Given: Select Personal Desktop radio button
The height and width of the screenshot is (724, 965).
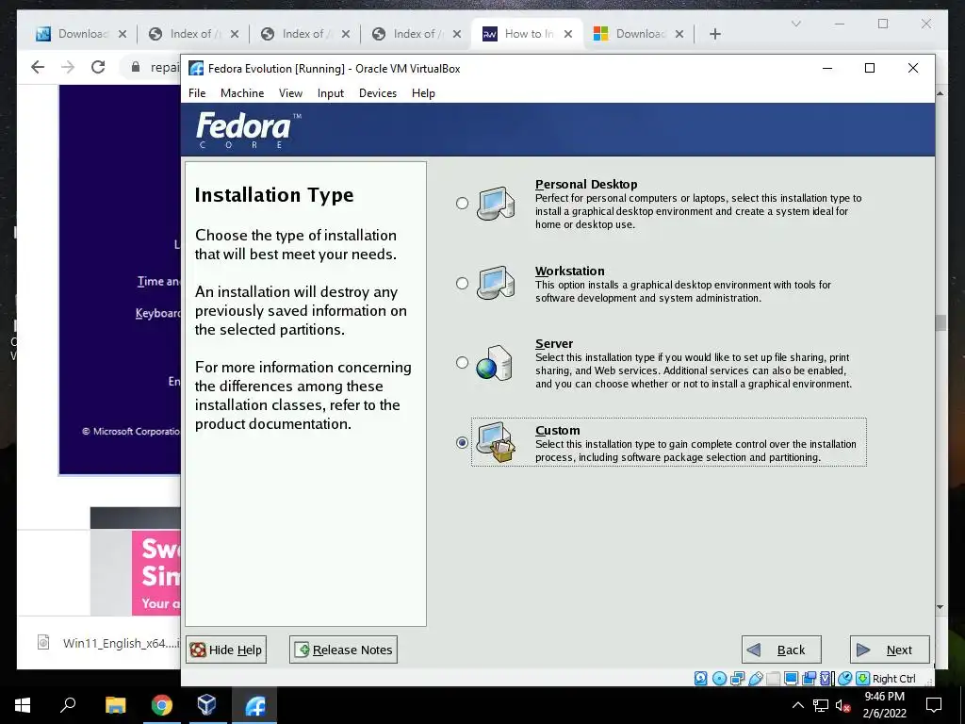Looking at the screenshot, I should pos(462,204).
